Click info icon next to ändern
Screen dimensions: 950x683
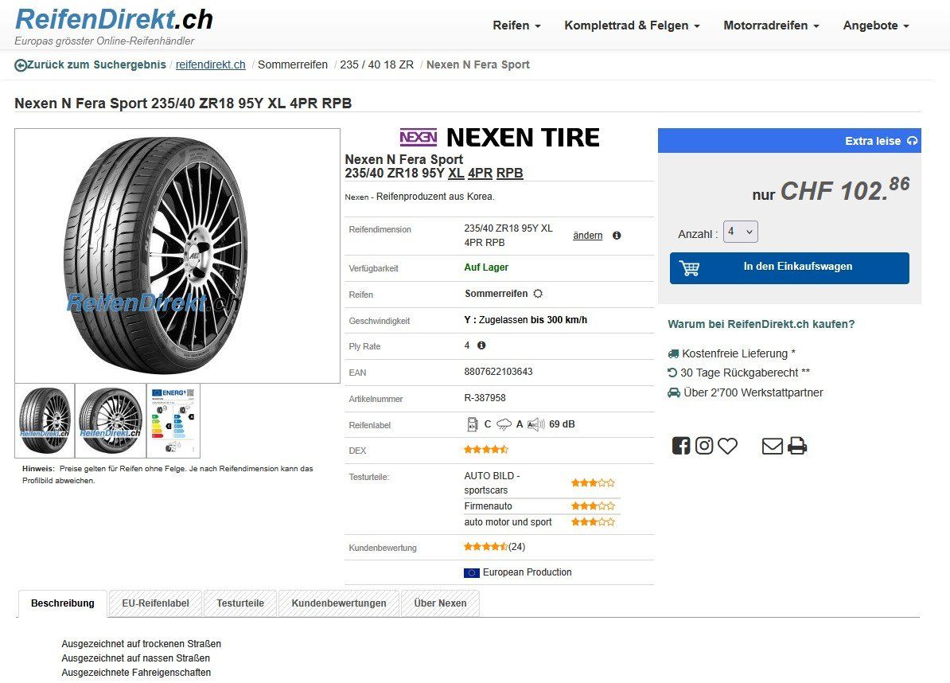coord(617,235)
